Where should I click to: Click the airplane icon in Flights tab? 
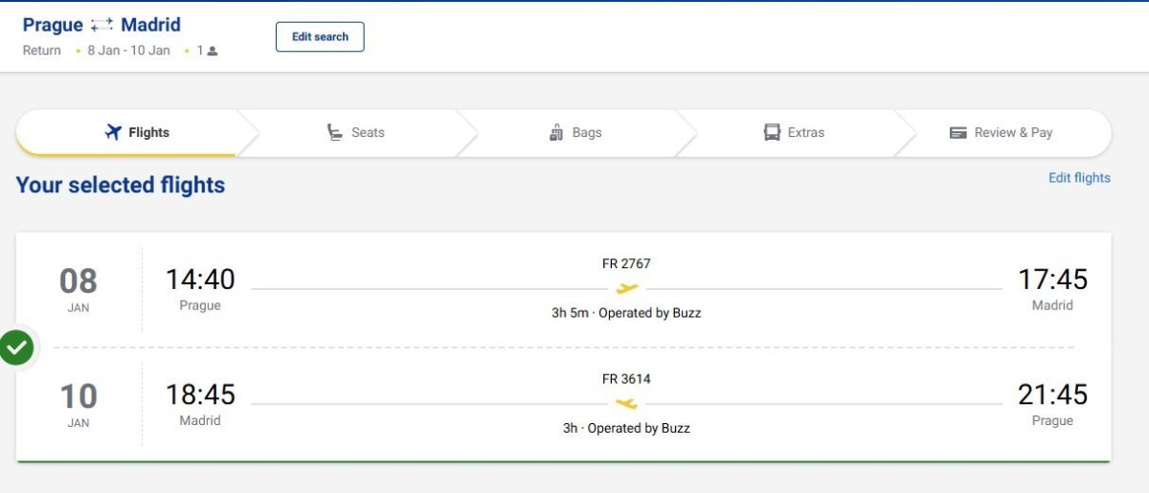[x=114, y=132]
